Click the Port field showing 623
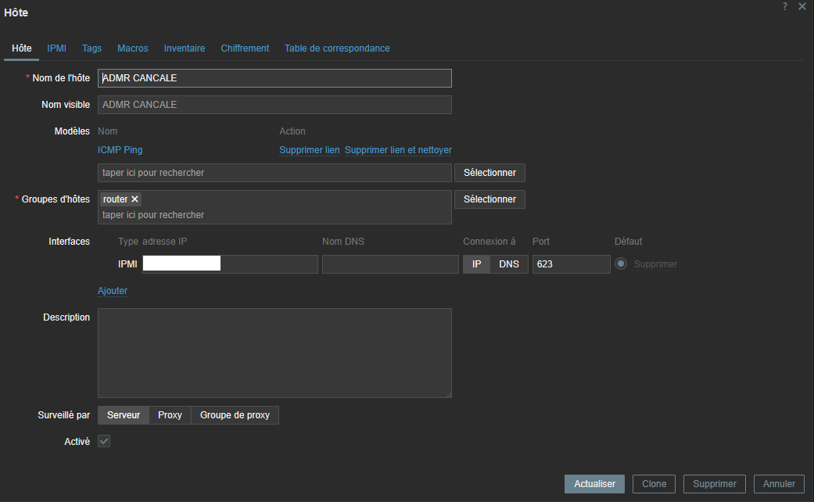The image size is (814, 502). (571, 264)
